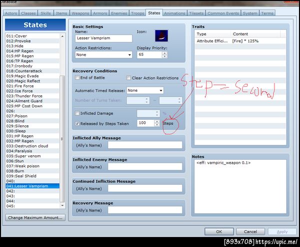This screenshot has height=247, width=300.
Task: Click the Type column header in Traits
Action: tap(212, 34)
